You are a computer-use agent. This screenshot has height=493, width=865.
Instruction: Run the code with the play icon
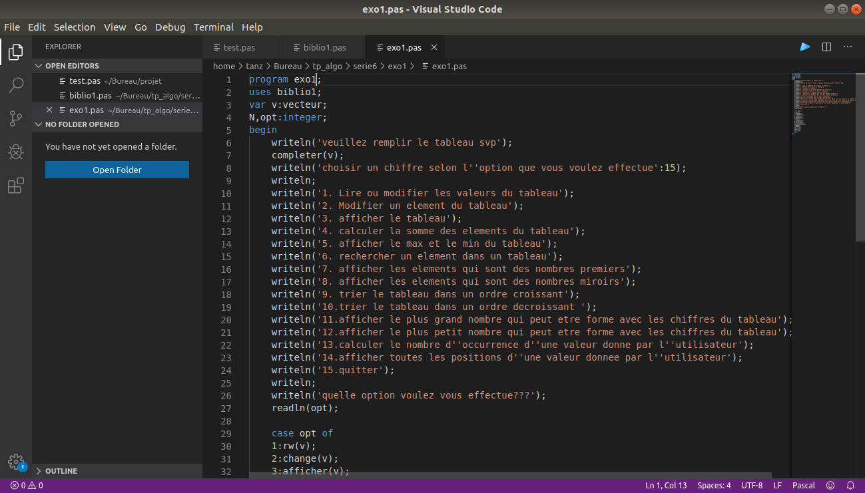[805, 47]
